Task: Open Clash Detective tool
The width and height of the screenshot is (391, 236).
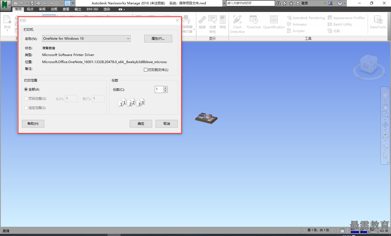Action: tap(237, 24)
